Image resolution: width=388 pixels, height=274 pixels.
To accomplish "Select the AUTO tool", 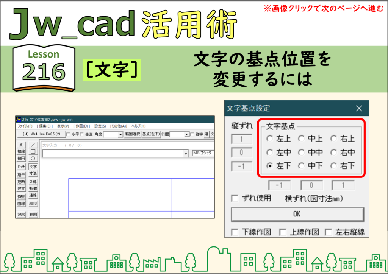I will click(x=33, y=204).
